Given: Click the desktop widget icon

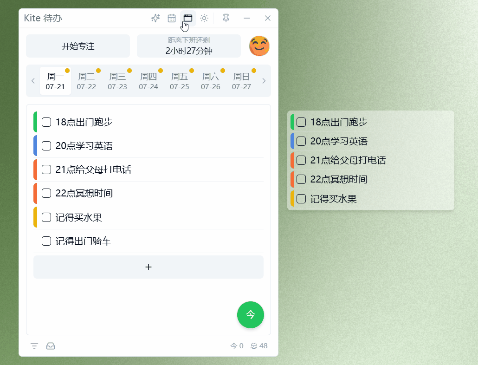Looking at the screenshot, I should [x=188, y=18].
